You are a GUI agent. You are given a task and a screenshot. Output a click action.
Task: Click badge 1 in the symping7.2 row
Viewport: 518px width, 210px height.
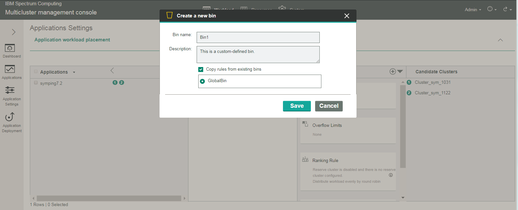pyautogui.click(x=115, y=82)
